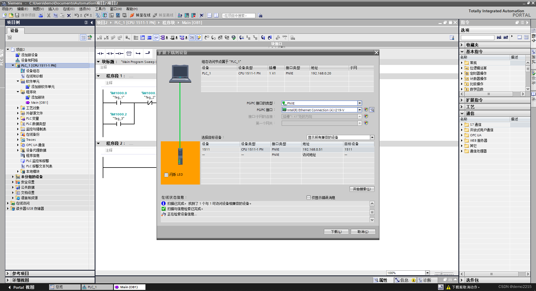Open the 显示所有兼容的设备 dropdown
Image resolution: width=536 pixels, height=291 pixels.
tap(372, 137)
